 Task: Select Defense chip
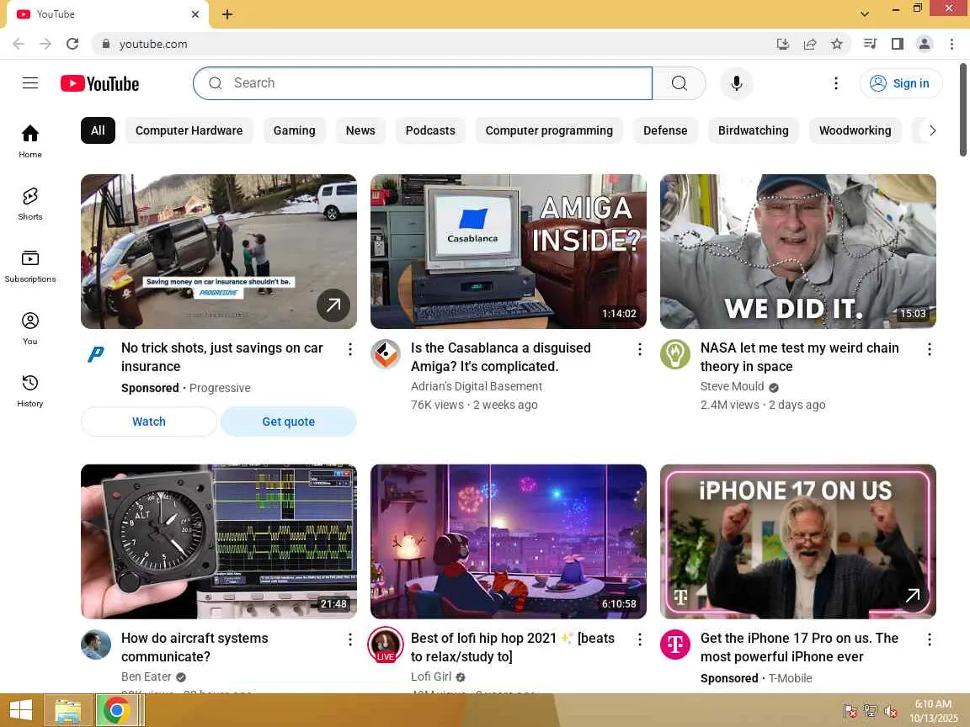point(665,130)
